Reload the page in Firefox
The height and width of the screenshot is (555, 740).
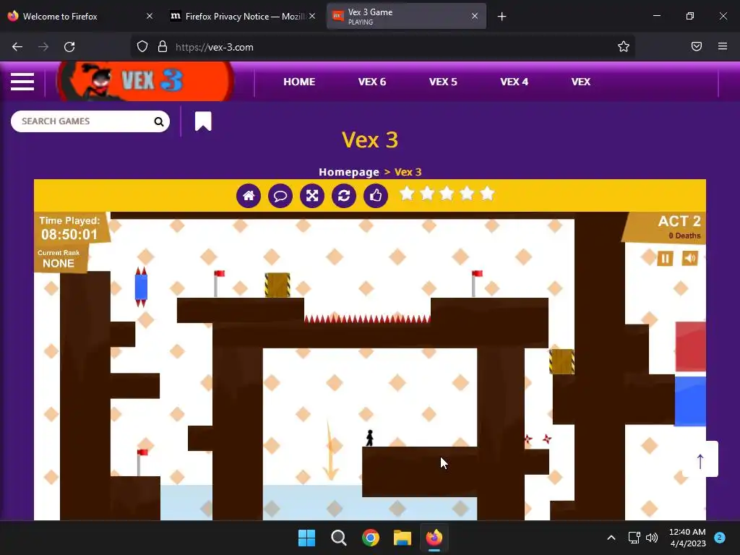point(69,47)
